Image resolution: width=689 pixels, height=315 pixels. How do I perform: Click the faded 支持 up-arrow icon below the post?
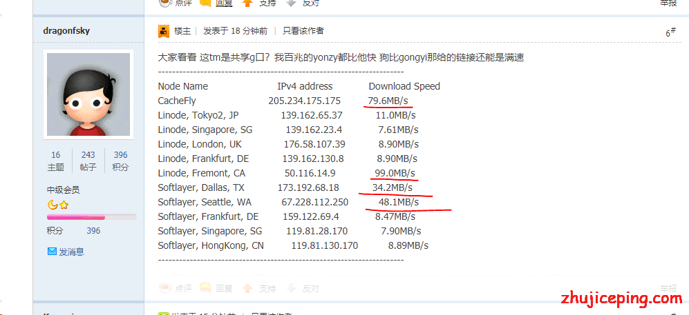click(x=248, y=288)
